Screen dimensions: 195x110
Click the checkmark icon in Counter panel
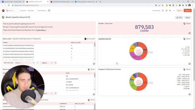tap(190, 33)
